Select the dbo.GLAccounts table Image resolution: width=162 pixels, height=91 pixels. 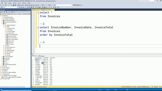12,36
